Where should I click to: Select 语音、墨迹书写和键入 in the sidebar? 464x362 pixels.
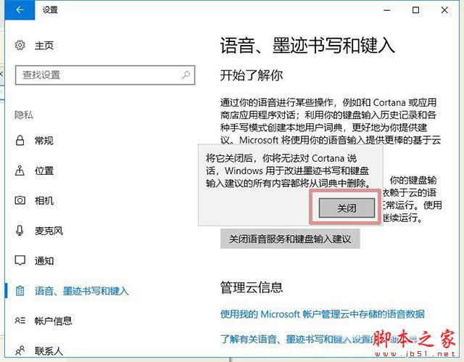point(82,291)
